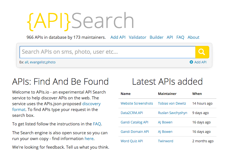Click the yellow magnifying glass search icon

click(202, 52)
